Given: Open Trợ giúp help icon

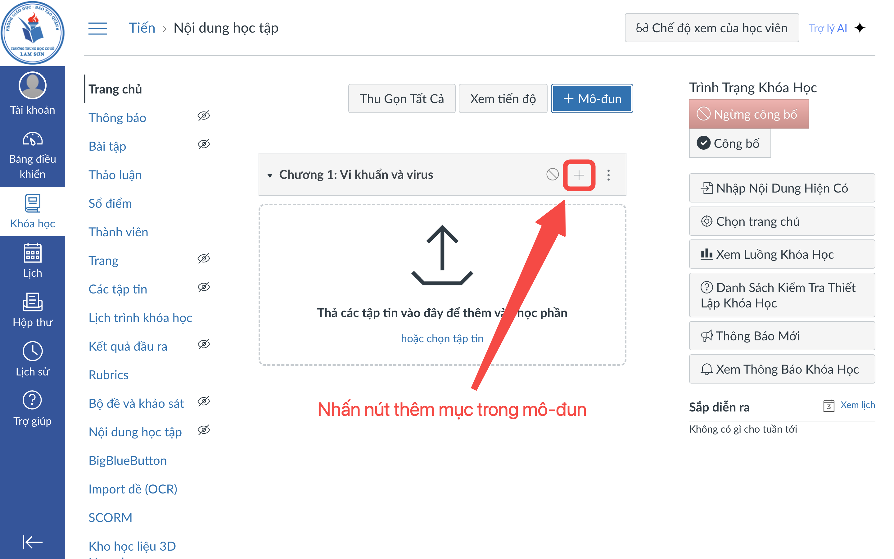Looking at the screenshot, I should click(33, 400).
